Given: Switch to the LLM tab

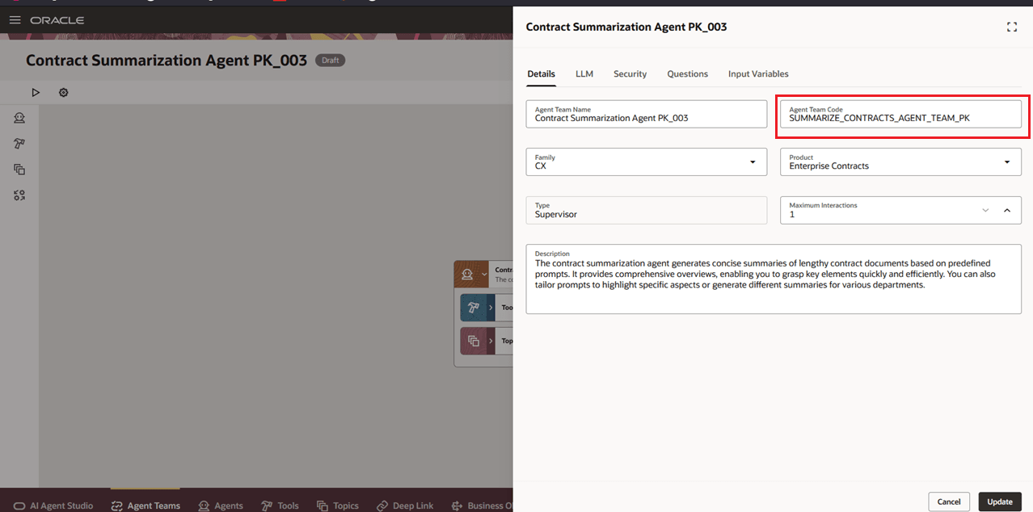Looking at the screenshot, I should click(x=584, y=74).
